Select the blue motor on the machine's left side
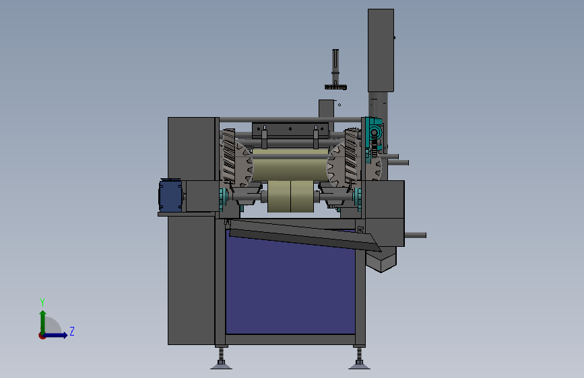This screenshot has width=584, height=378. coord(170,196)
